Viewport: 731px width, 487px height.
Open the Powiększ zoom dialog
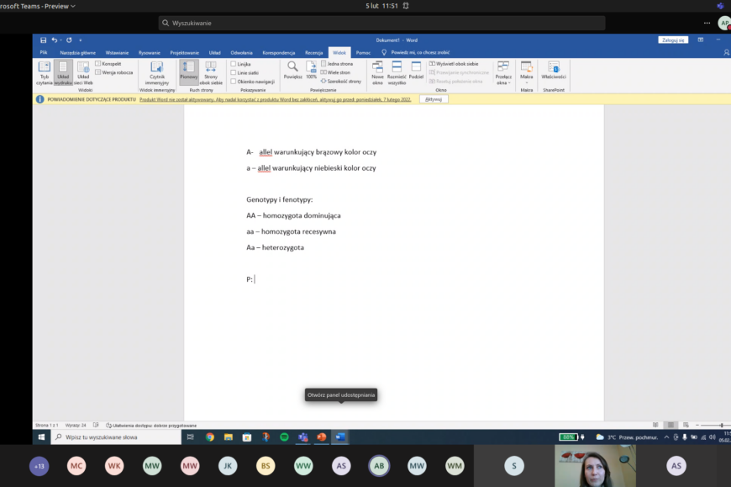coord(292,71)
